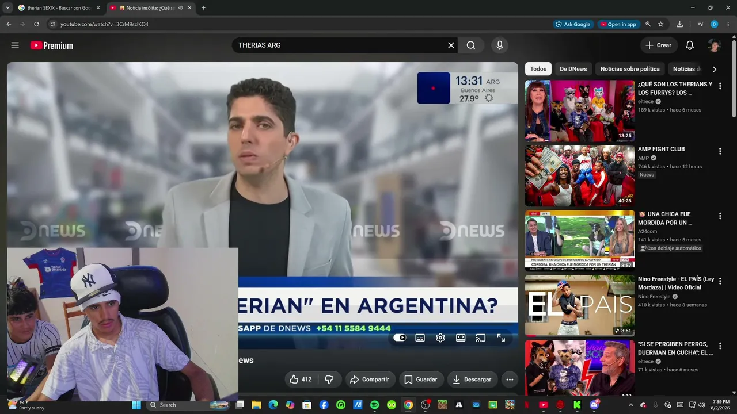737x414 pixels.
Task: Focus the youtube.com address bar URL
Action: click(x=104, y=24)
